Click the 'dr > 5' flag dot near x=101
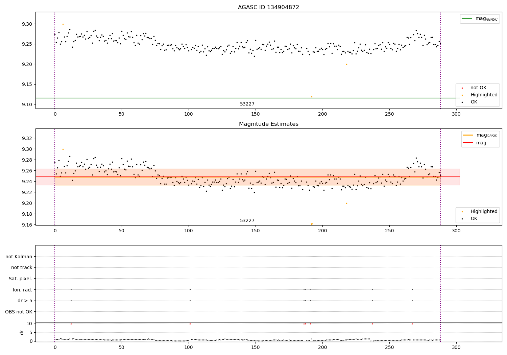Image resolution: width=507 pixels, height=355 pixels. click(190, 301)
